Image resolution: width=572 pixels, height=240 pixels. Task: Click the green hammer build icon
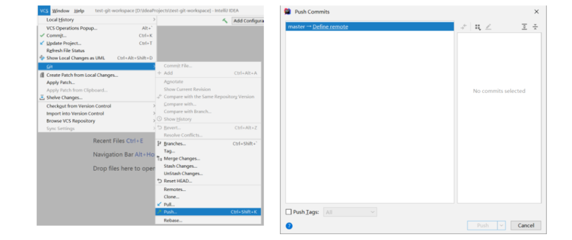[x=225, y=21]
